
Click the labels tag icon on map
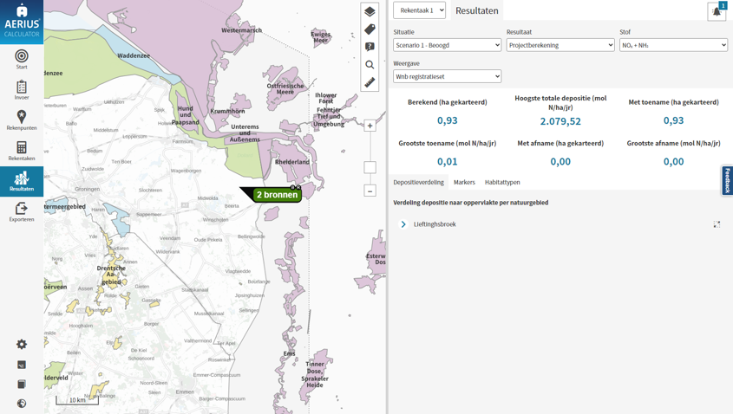coord(370,29)
